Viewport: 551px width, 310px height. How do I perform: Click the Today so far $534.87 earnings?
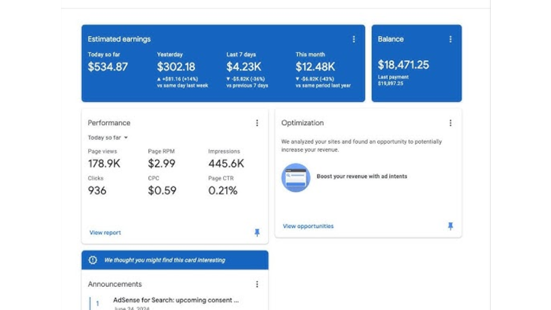tap(108, 67)
